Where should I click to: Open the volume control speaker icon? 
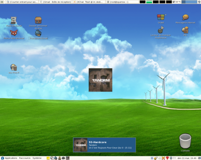199,158
